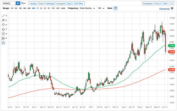Open the Templates button

tap(148, 3)
